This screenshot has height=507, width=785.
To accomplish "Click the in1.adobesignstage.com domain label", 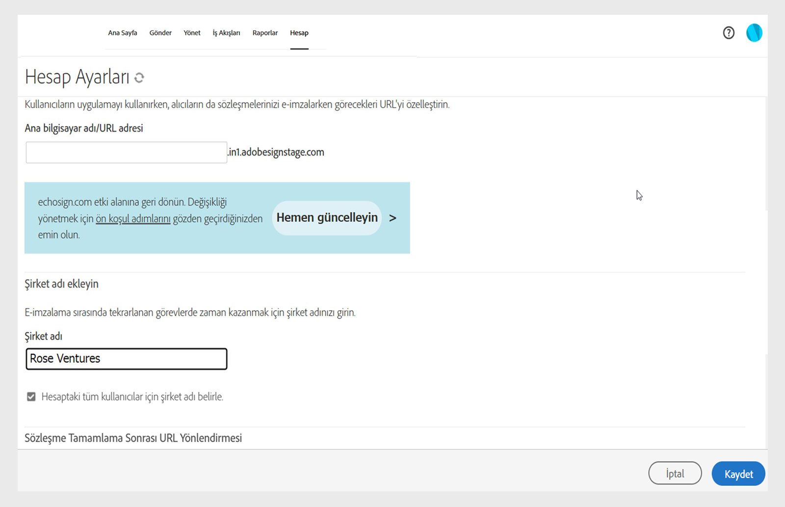I will coord(277,152).
